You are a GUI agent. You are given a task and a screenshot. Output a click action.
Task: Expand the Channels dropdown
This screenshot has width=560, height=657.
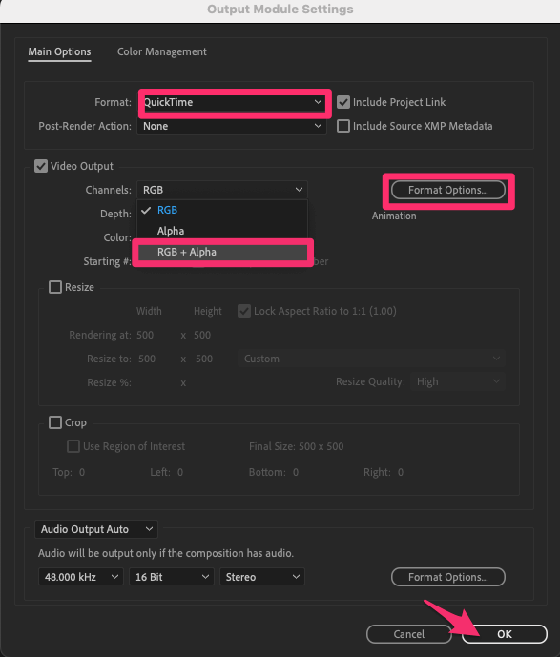pyautogui.click(x=222, y=190)
